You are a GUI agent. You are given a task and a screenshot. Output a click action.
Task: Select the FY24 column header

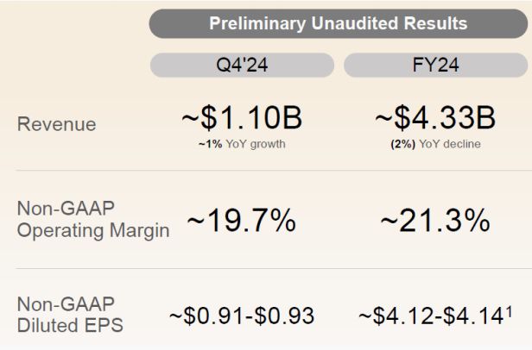click(x=434, y=66)
